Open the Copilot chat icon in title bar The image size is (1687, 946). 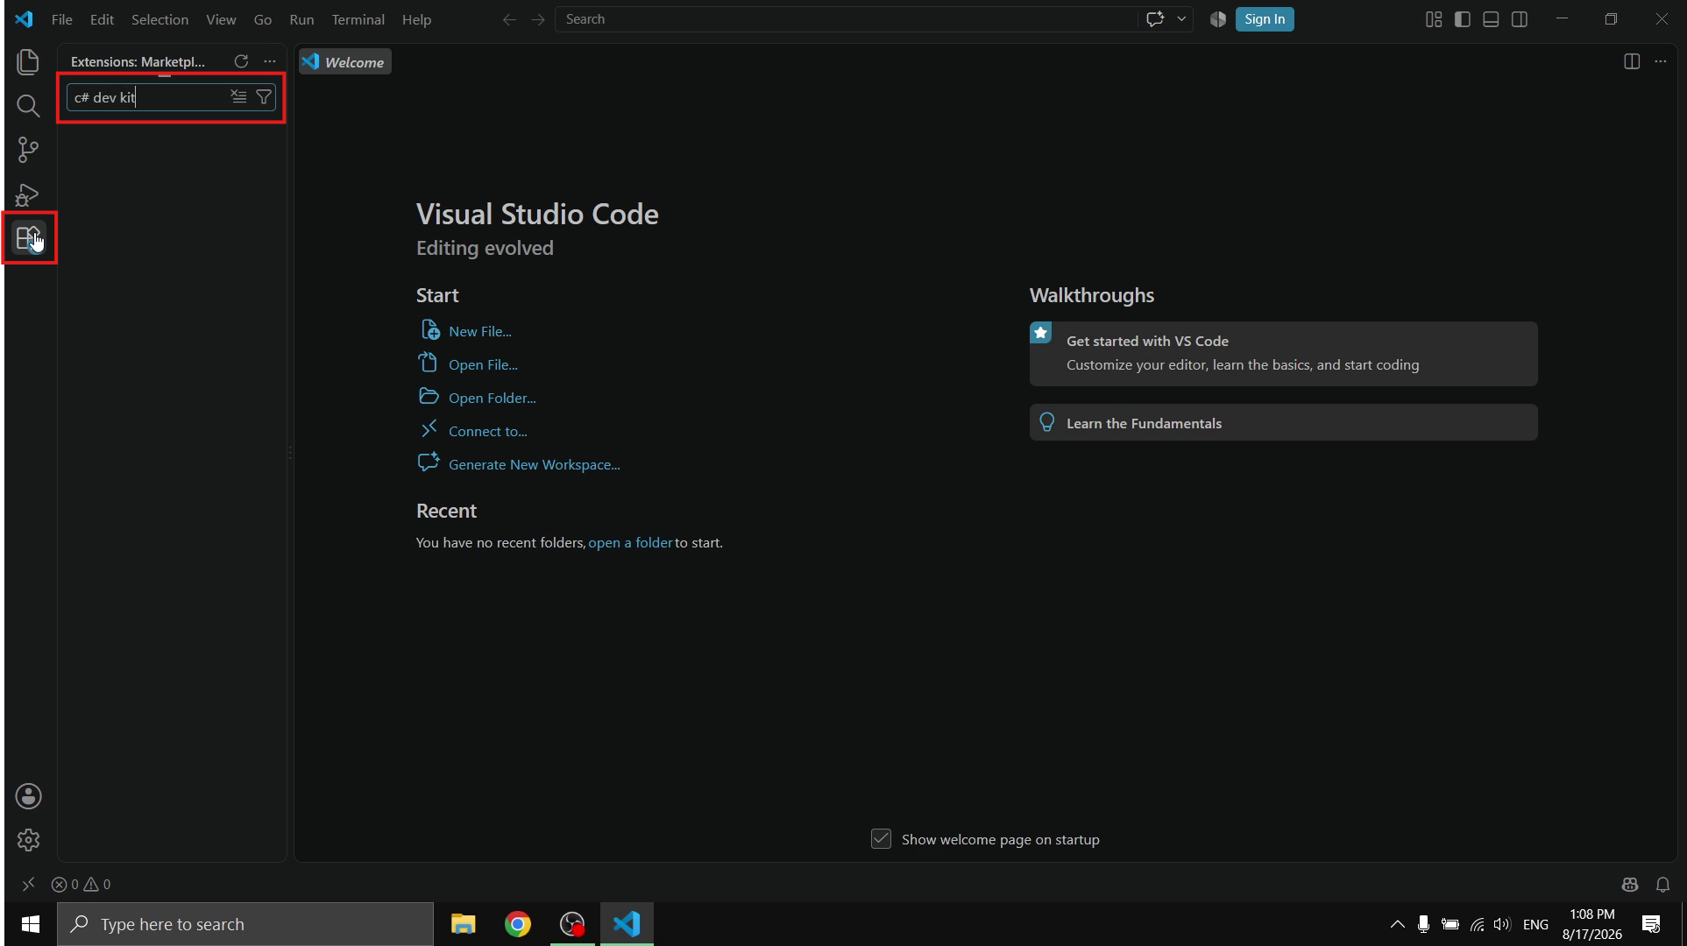(x=1155, y=19)
